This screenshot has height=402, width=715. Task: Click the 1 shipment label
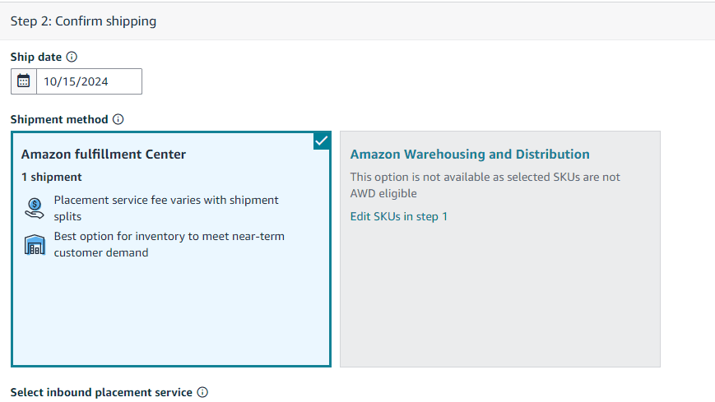pyautogui.click(x=52, y=177)
